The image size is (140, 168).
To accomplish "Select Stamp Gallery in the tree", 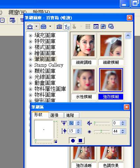I will [x=49, y=65].
